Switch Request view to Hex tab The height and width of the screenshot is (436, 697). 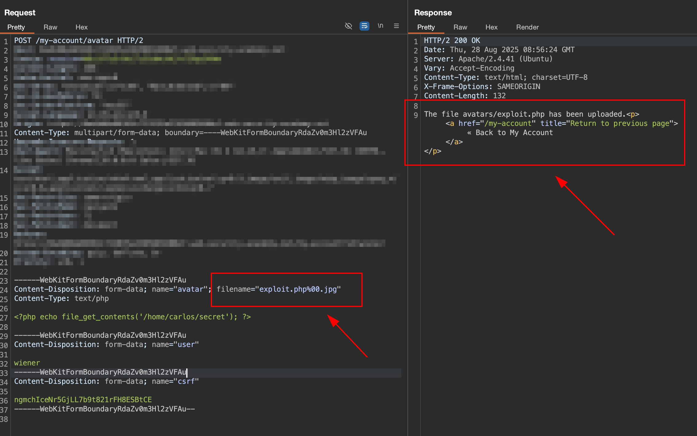click(x=81, y=27)
